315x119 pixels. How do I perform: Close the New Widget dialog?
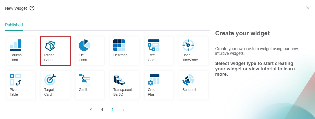coord(308,8)
